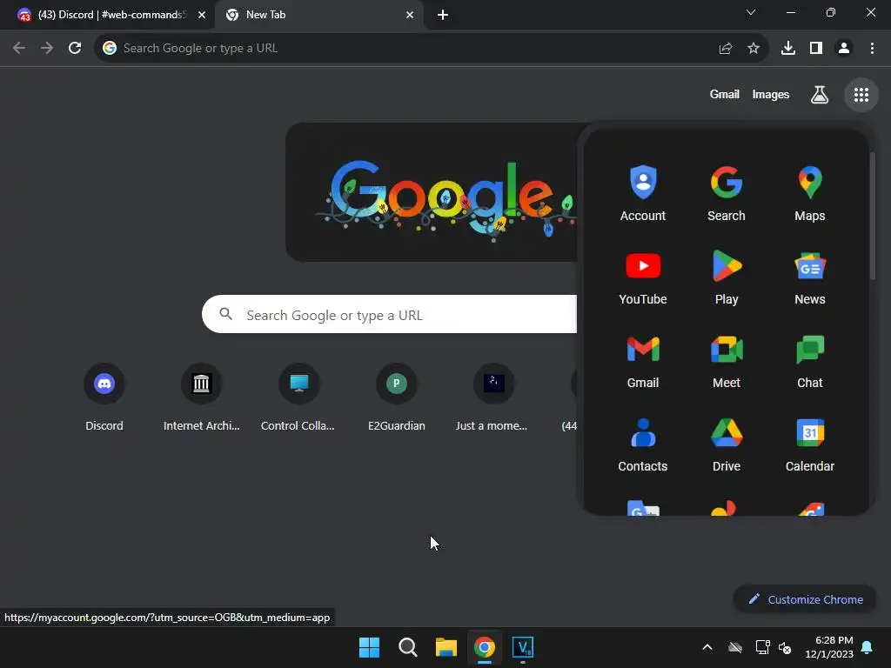This screenshot has width=891, height=668.
Task: Open Google Chat app icon
Action: point(810,360)
